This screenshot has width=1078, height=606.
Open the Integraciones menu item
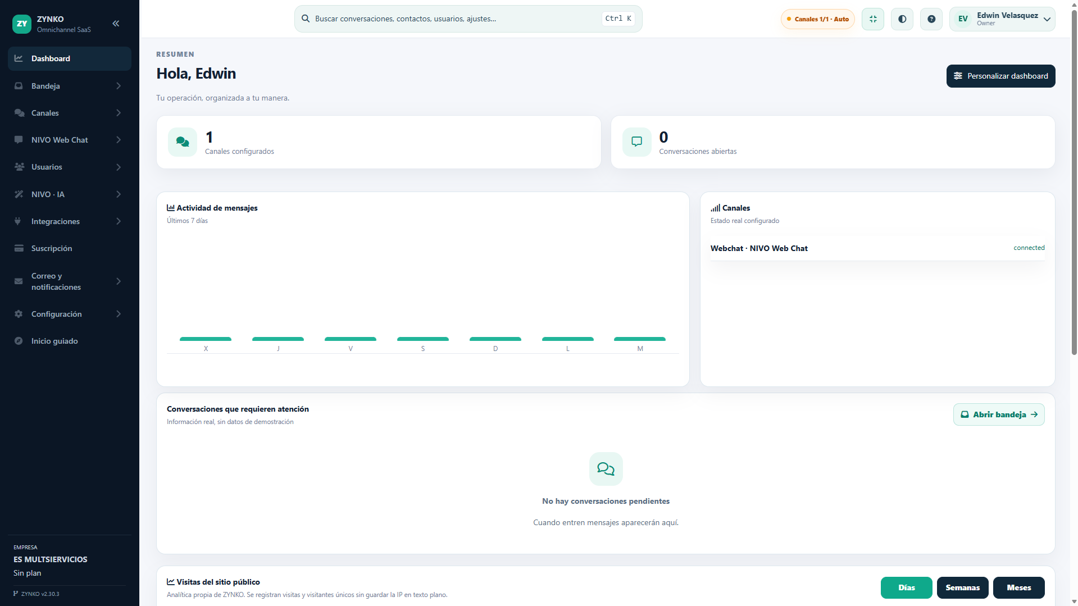click(x=70, y=221)
